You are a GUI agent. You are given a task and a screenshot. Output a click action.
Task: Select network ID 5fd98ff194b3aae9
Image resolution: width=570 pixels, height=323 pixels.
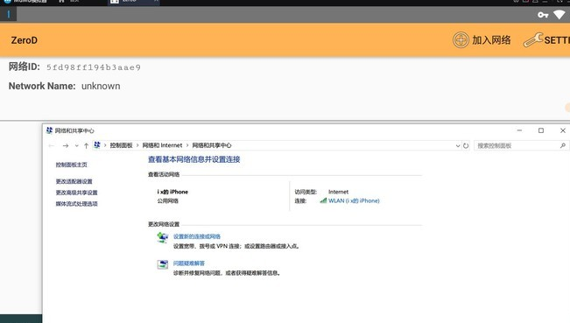click(94, 67)
